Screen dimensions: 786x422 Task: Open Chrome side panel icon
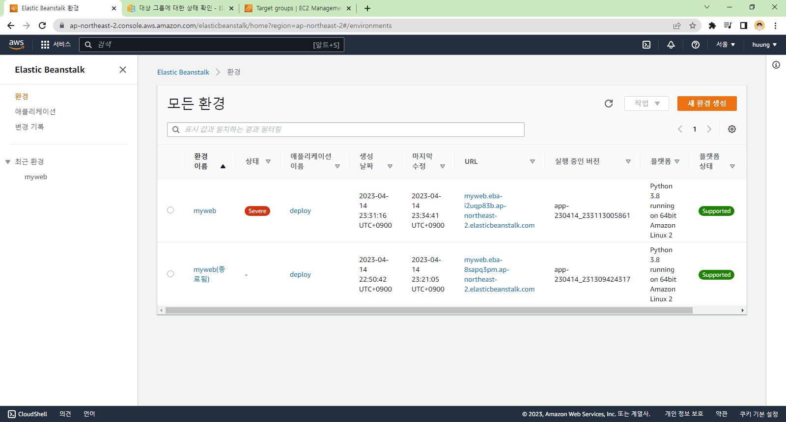(x=744, y=26)
